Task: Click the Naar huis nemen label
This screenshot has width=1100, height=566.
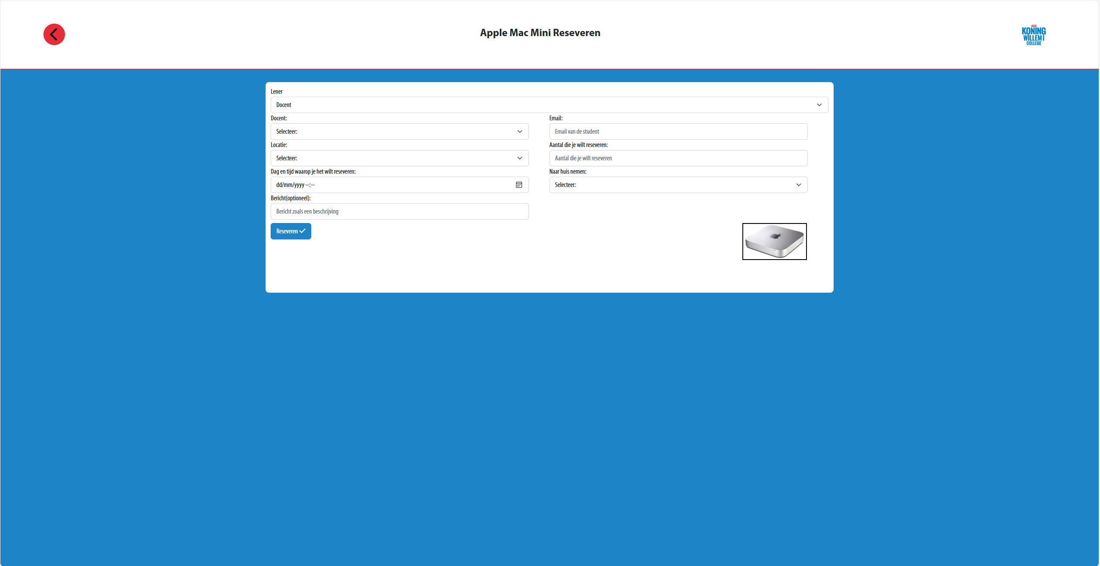Action: click(567, 171)
